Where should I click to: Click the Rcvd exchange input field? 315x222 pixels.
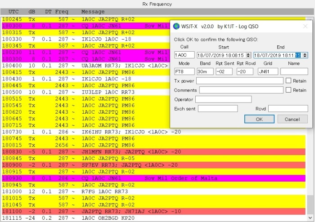tap(288, 108)
